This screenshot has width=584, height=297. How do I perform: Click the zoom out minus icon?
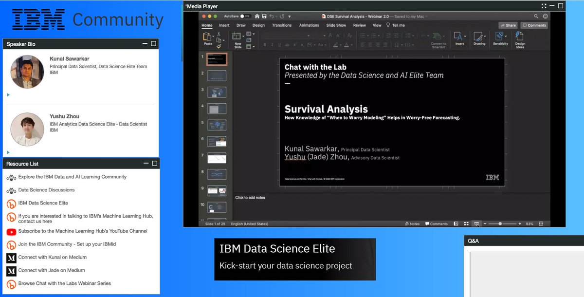tap(485, 223)
